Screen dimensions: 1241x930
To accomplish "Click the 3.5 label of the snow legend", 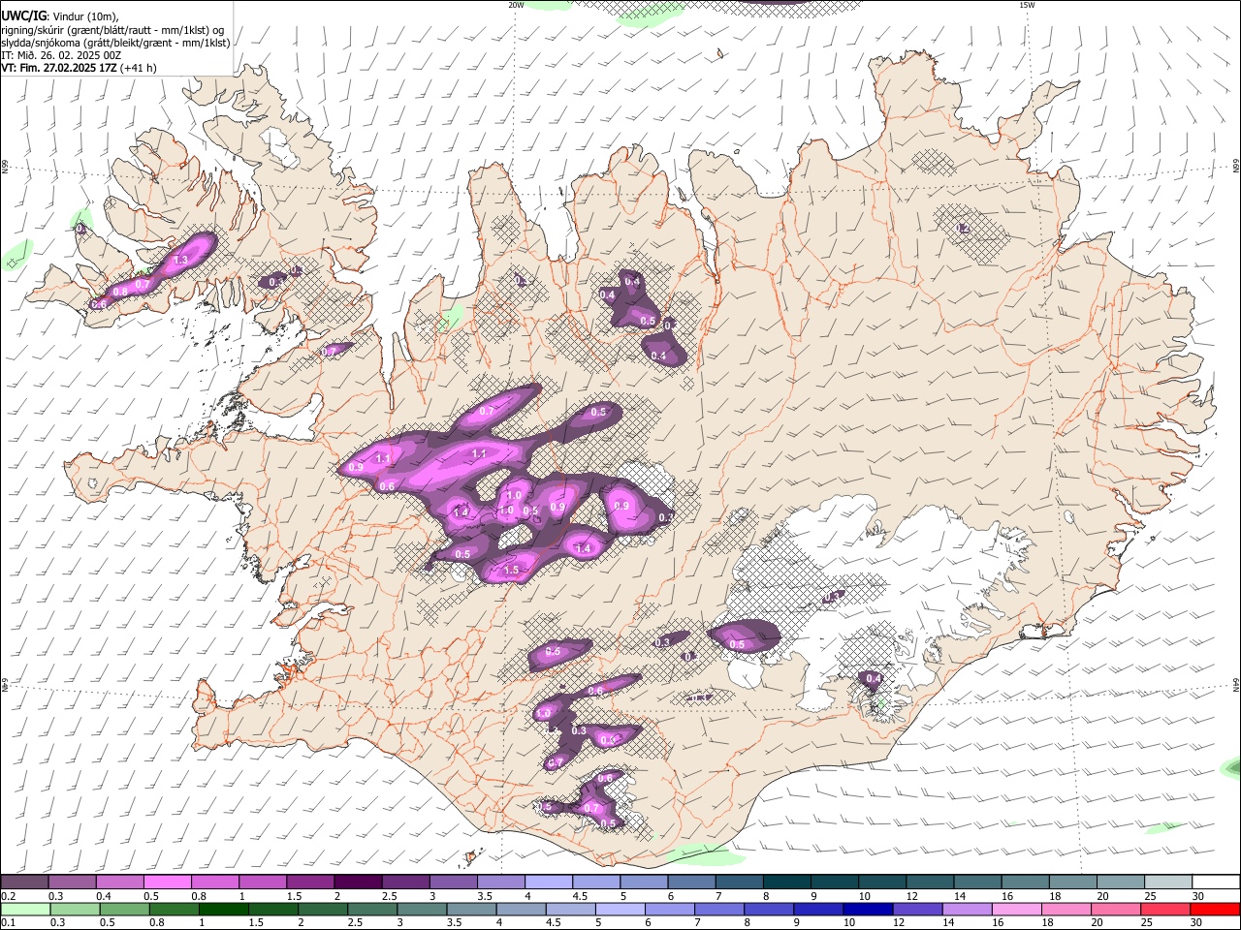I will click(x=484, y=896).
